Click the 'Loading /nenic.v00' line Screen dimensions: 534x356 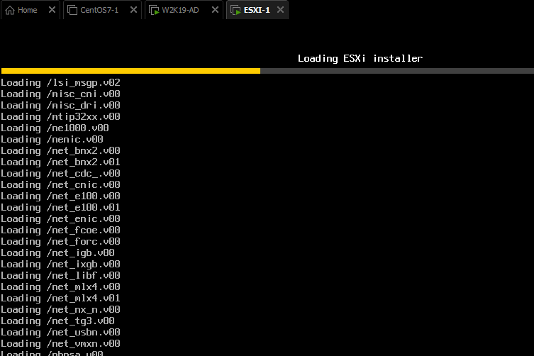tap(52, 139)
